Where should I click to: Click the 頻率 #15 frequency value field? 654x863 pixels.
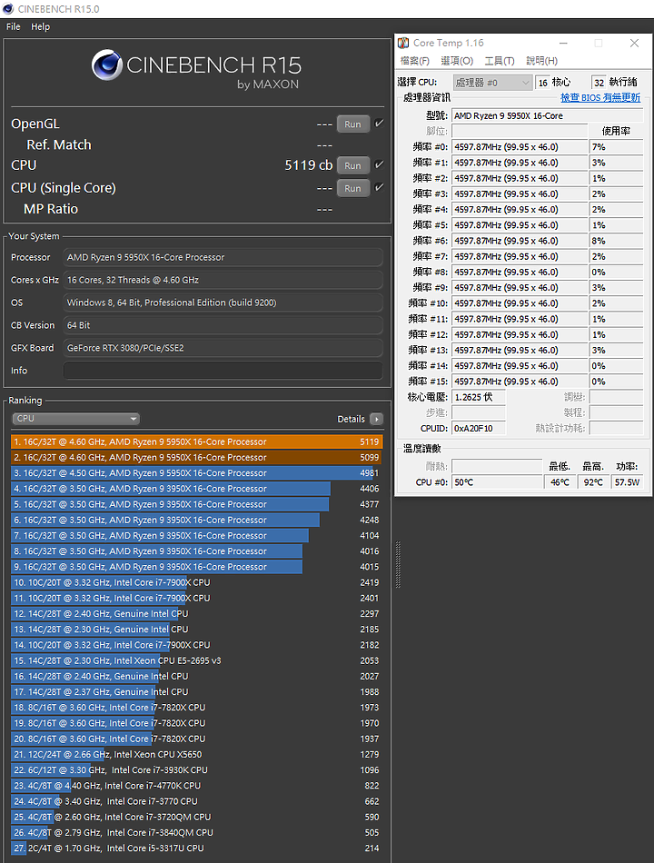pos(520,382)
